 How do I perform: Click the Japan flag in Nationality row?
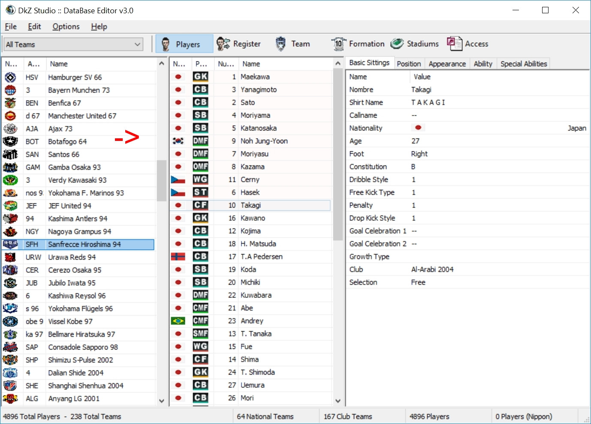(418, 128)
